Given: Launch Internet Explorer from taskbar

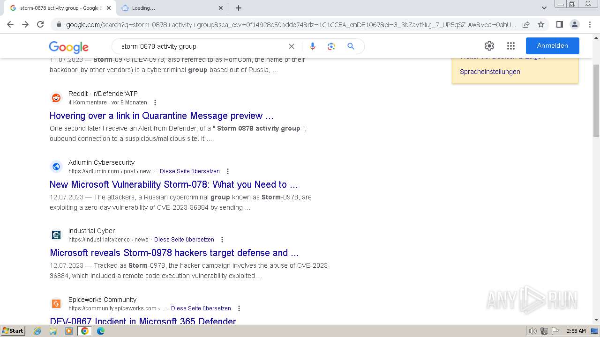Looking at the screenshot, I should (37, 331).
